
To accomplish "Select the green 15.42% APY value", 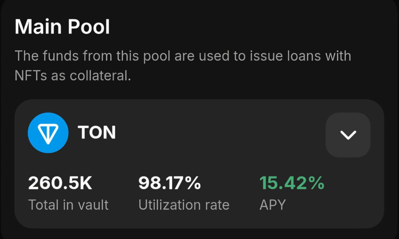I will [x=292, y=183].
